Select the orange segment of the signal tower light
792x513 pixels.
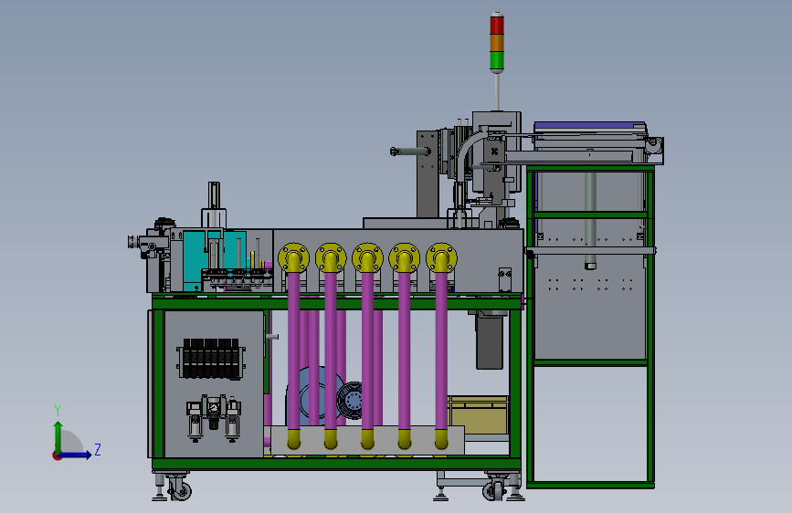coord(497,42)
